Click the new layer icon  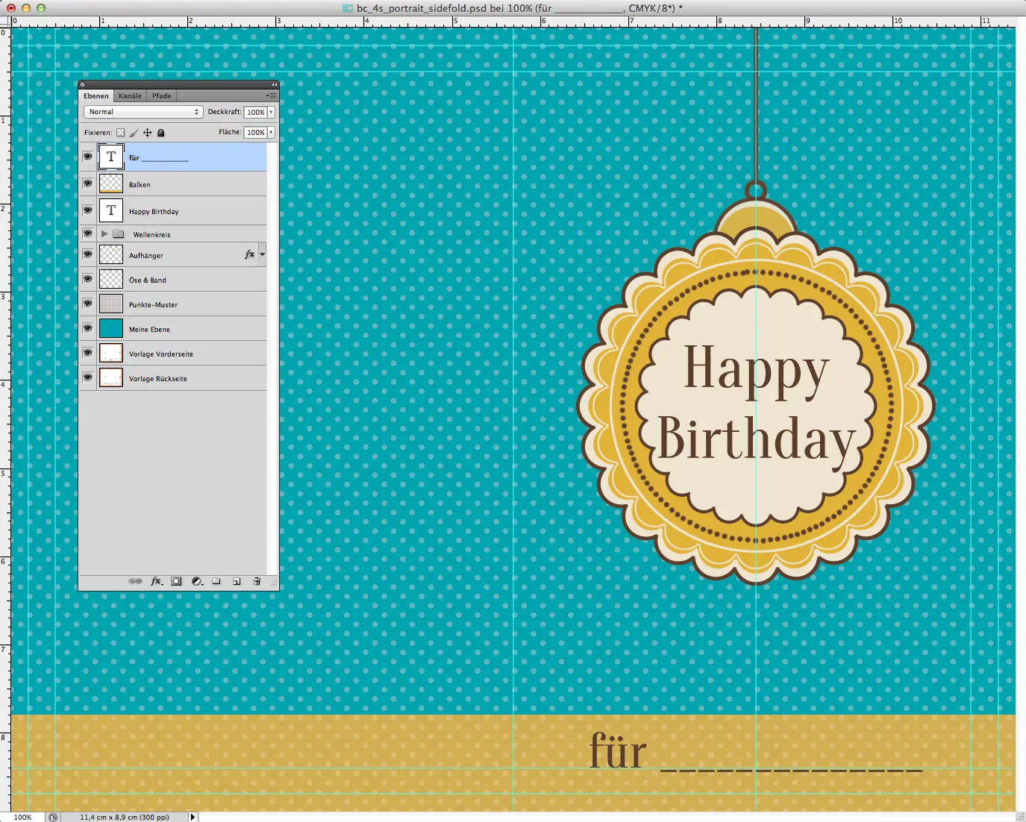coord(237,581)
